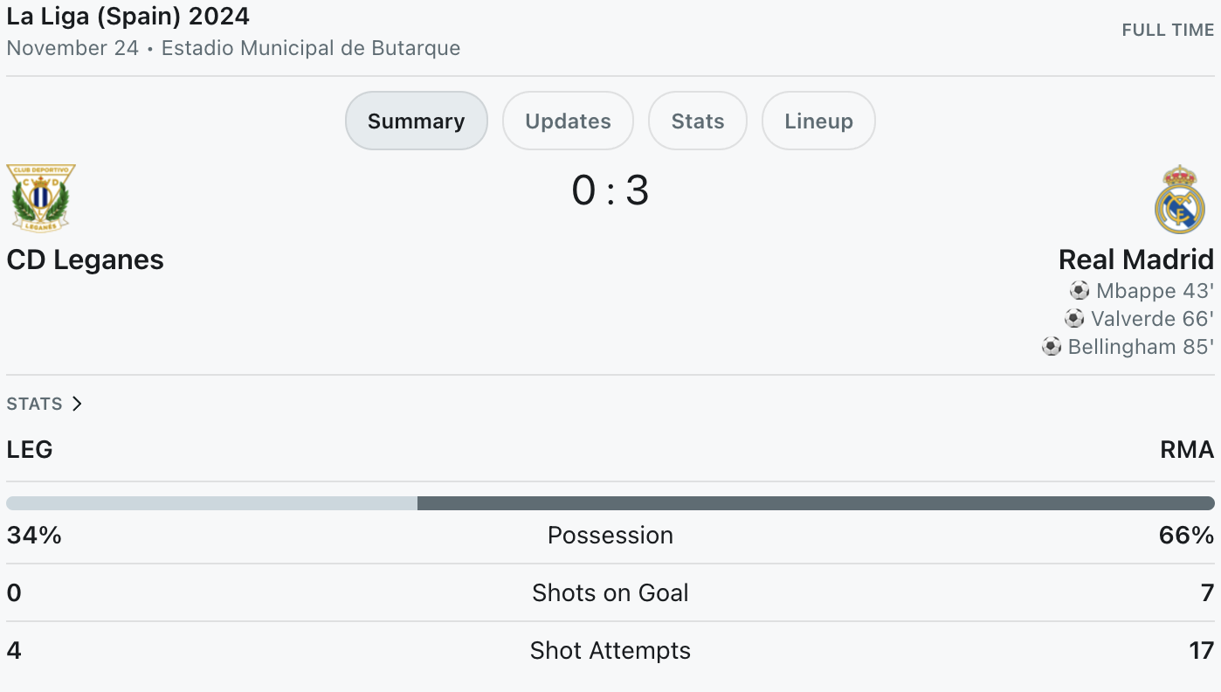1221x692 pixels.
Task: Open the Updates tab
Action: click(568, 121)
